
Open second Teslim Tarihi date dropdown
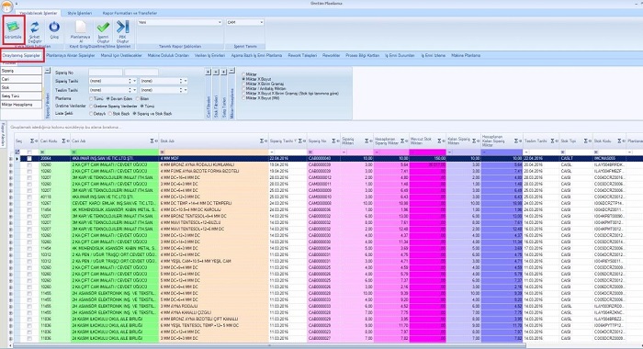pyautogui.click(x=186, y=90)
